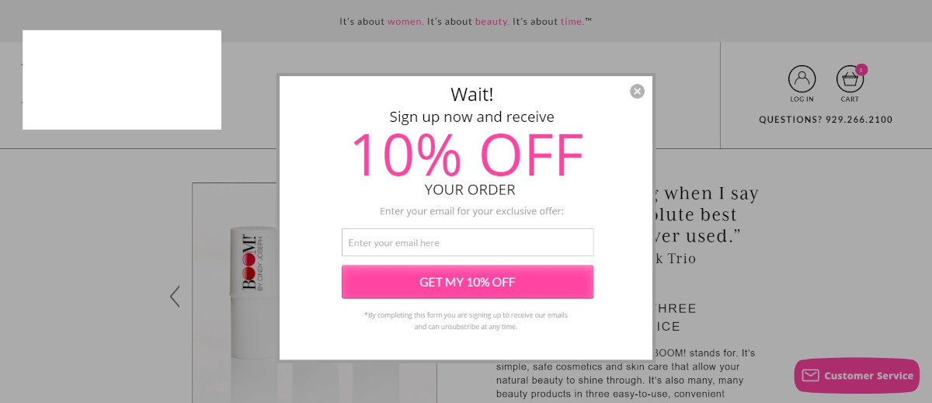Click the 'Wait!' popup heading
This screenshot has height=403, width=932.
click(x=472, y=95)
